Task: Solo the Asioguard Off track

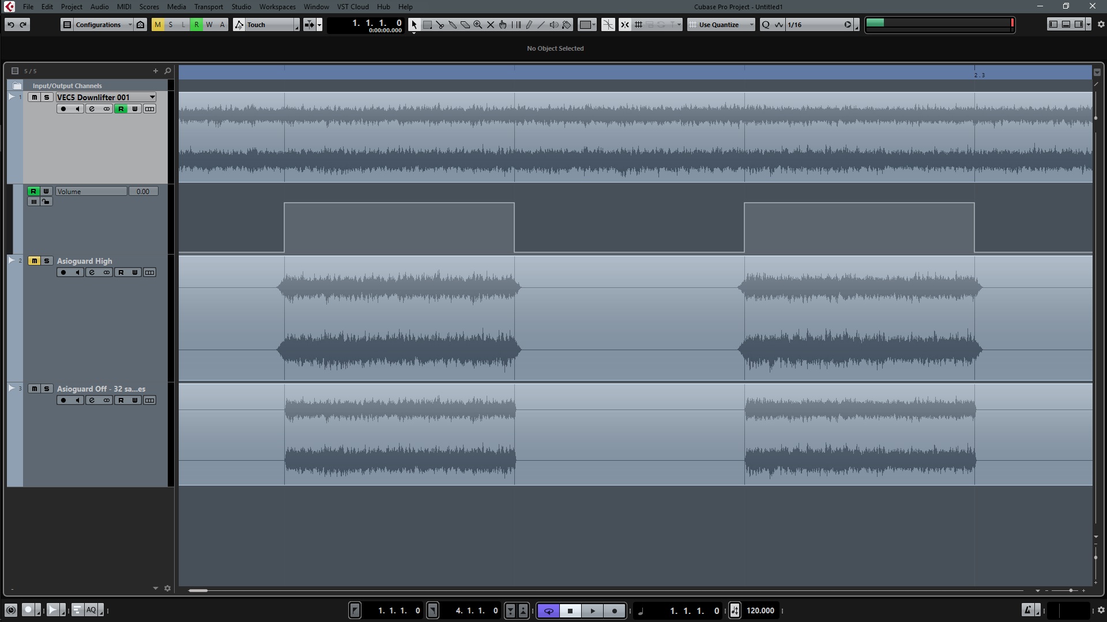Action: (x=46, y=388)
